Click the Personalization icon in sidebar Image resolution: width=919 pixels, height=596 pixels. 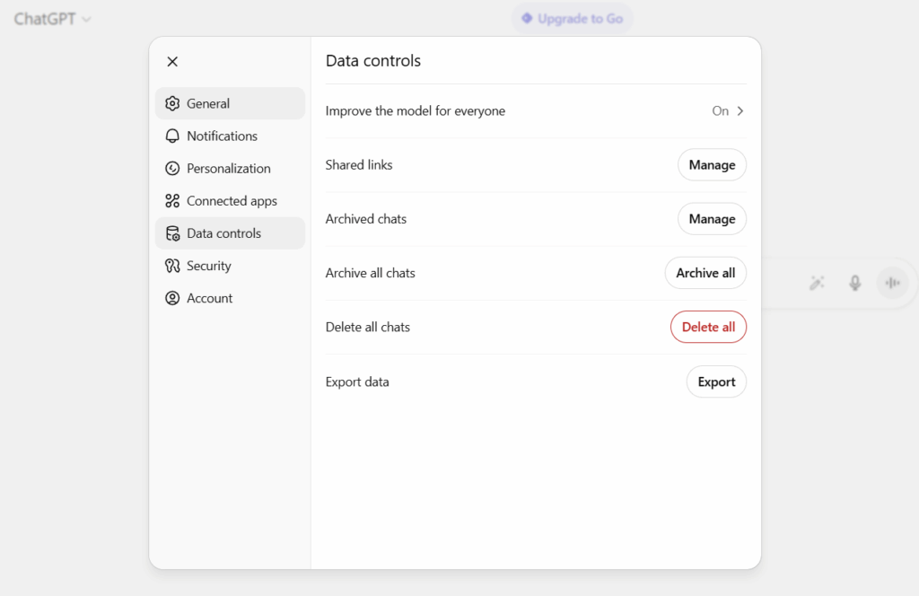click(172, 168)
